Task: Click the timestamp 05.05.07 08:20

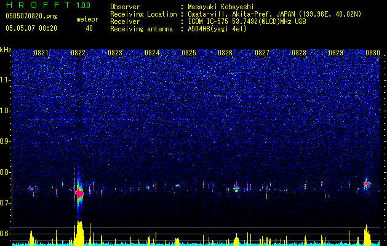Action: [31, 28]
